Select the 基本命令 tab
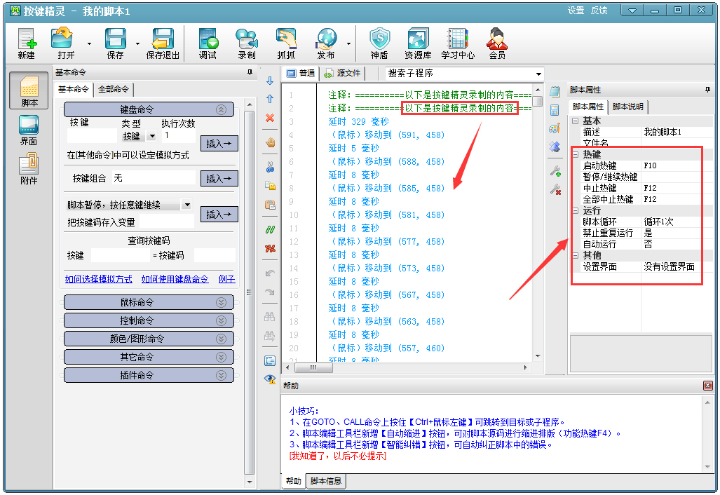 (x=74, y=90)
